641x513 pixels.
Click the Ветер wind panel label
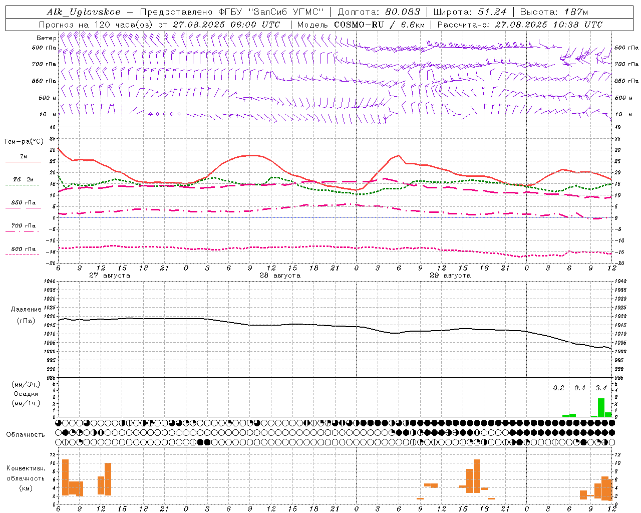pyautogui.click(x=46, y=38)
